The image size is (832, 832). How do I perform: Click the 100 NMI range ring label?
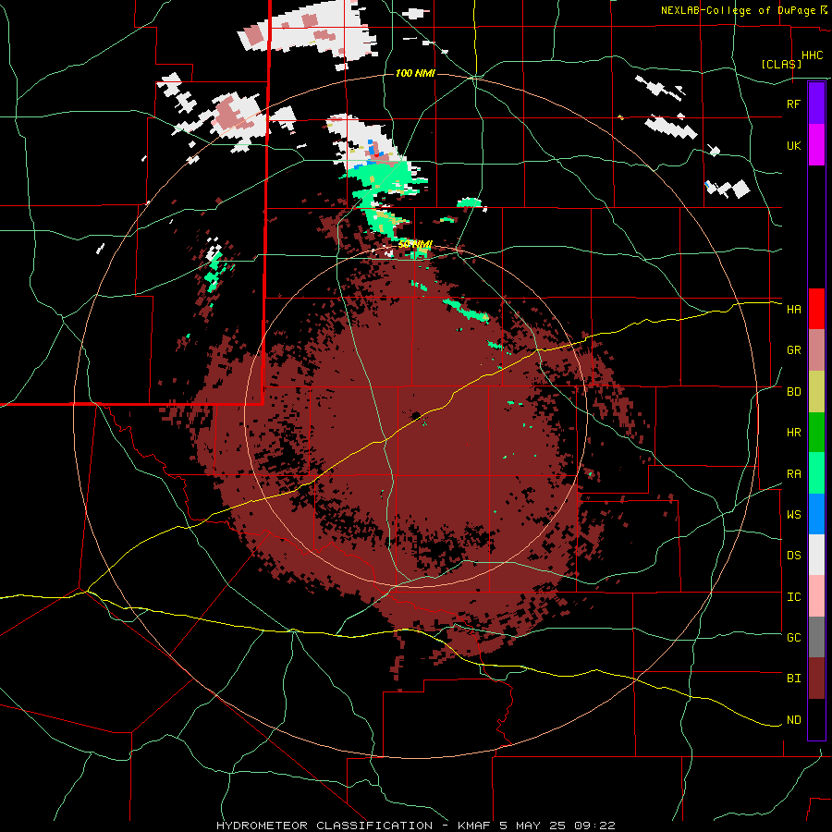tap(415, 73)
